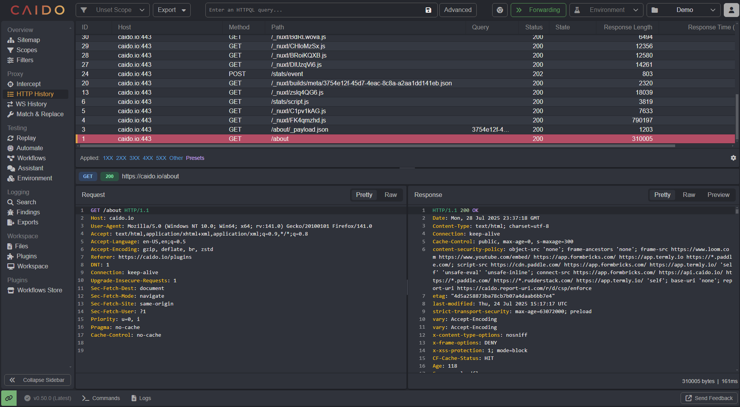Open the Export dropdown
Screen dimensions: 740x407
[x=171, y=10]
